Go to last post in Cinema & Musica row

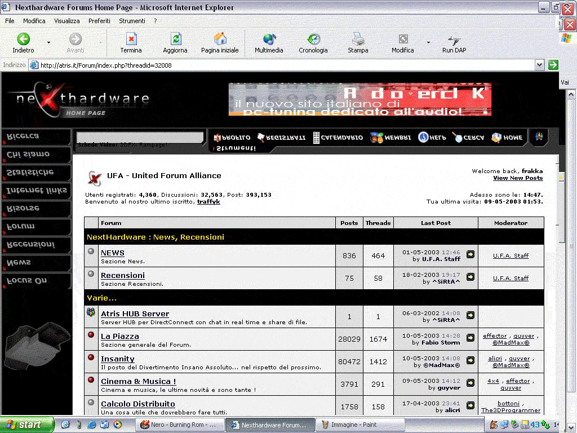point(471,383)
